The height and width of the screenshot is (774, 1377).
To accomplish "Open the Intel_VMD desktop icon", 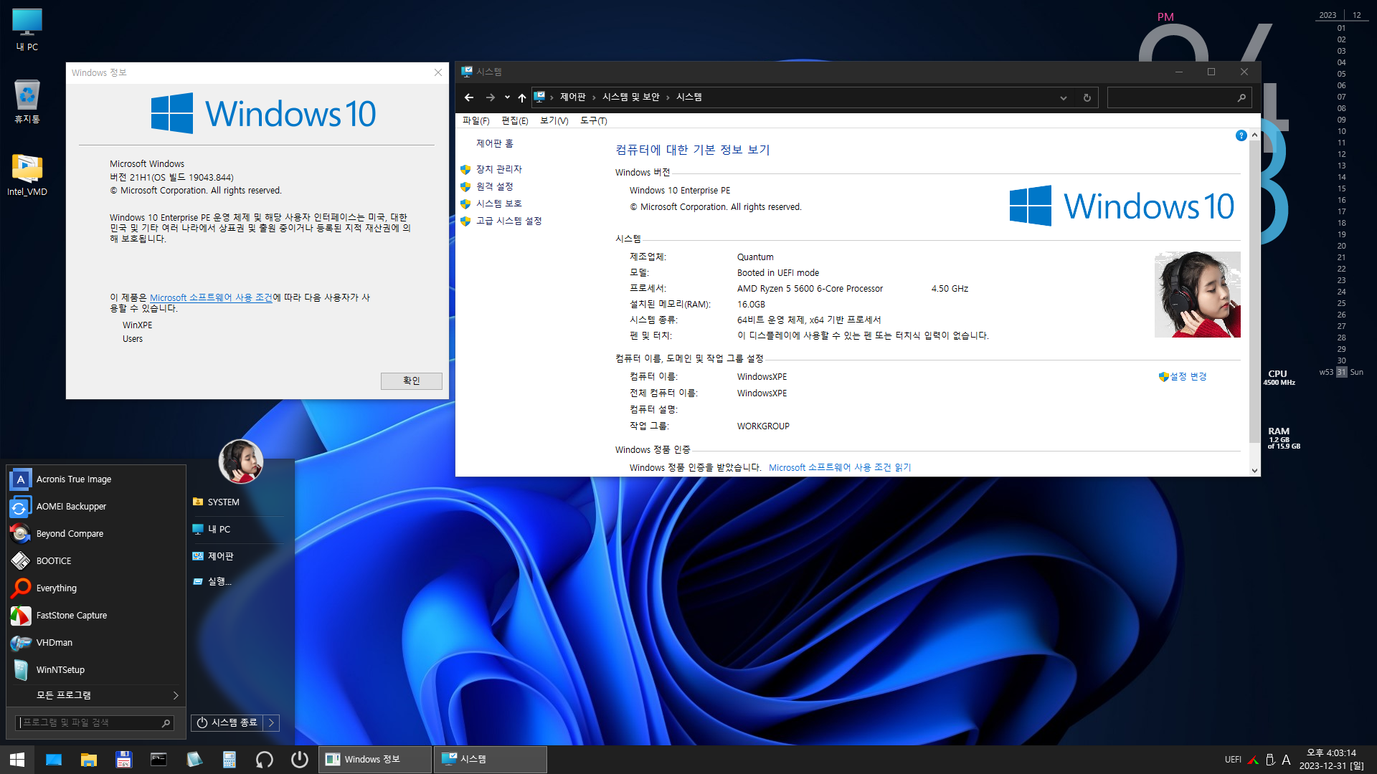I will pyautogui.click(x=27, y=174).
